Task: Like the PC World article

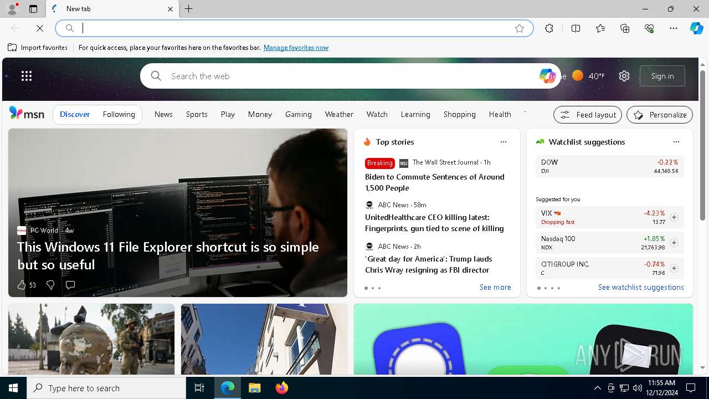Action: pos(22,285)
